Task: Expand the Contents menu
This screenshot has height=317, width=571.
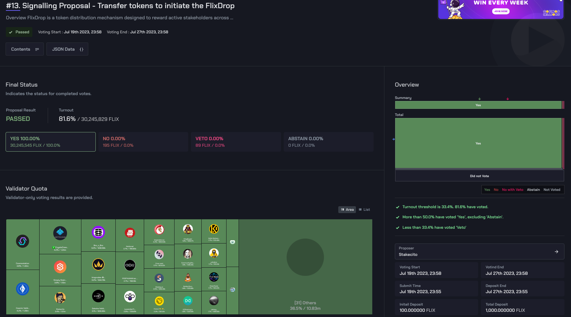Action: (x=25, y=49)
